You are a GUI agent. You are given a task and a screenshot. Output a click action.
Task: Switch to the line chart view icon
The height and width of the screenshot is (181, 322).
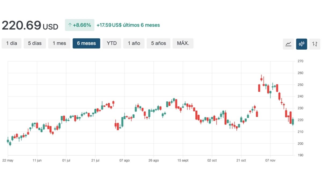pyautogui.click(x=288, y=44)
